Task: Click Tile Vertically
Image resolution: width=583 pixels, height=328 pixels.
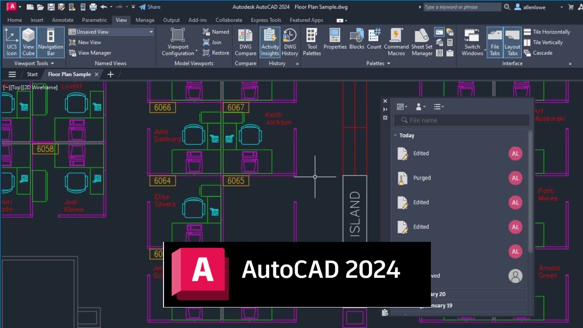Action: click(x=543, y=42)
